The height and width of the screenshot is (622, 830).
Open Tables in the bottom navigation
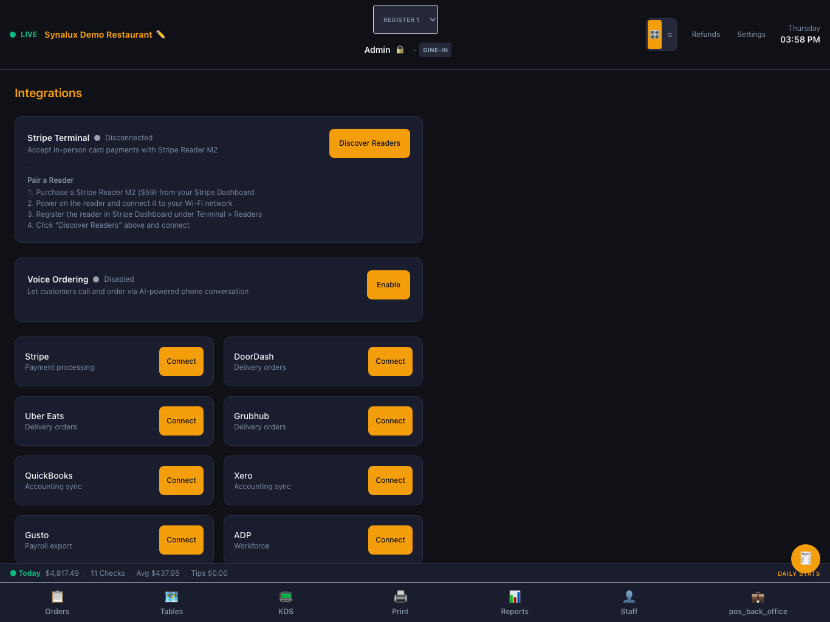[171, 603]
